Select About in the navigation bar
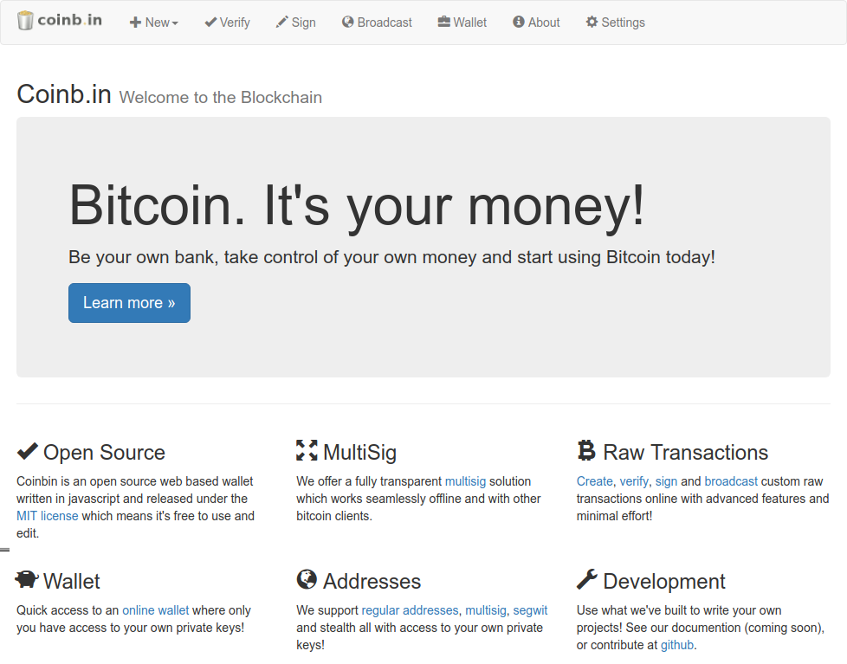This screenshot has width=847, height=664. pos(536,23)
